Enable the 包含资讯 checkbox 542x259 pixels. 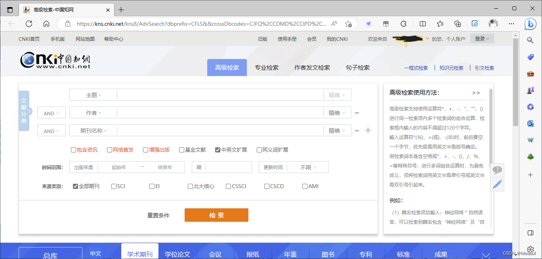coord(73,150)
